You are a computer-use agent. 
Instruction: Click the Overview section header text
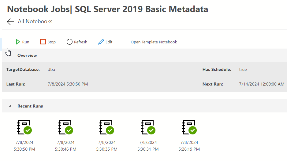pyautogui.click(x=27, y=55)
